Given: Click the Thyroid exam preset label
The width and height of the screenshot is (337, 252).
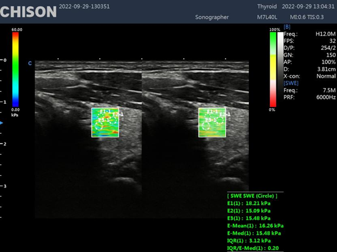Looking at the screenshot, I should (x=267, y=6).
